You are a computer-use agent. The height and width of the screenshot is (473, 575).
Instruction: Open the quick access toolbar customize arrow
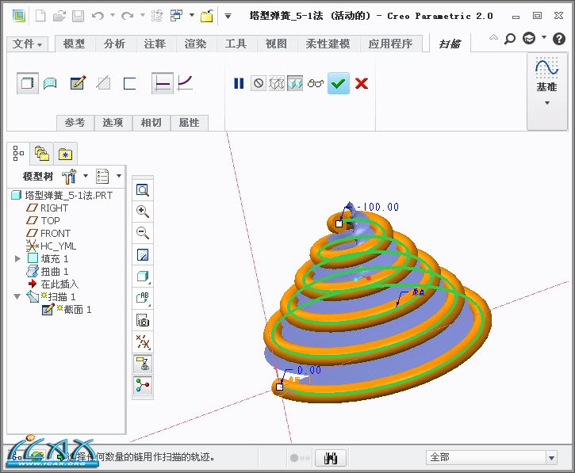tap(228, 16)
